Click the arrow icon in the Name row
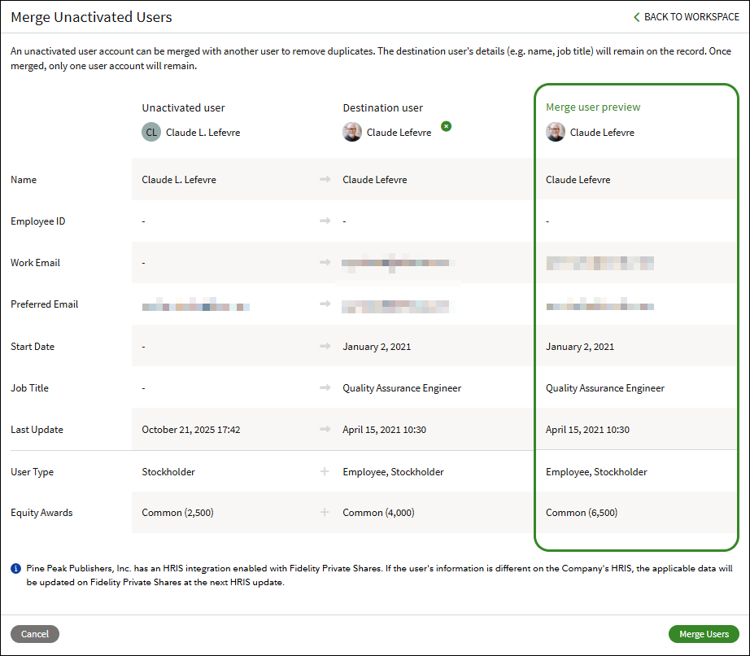Viewport: 750px width, 656px height. click(x=325, y=179)
